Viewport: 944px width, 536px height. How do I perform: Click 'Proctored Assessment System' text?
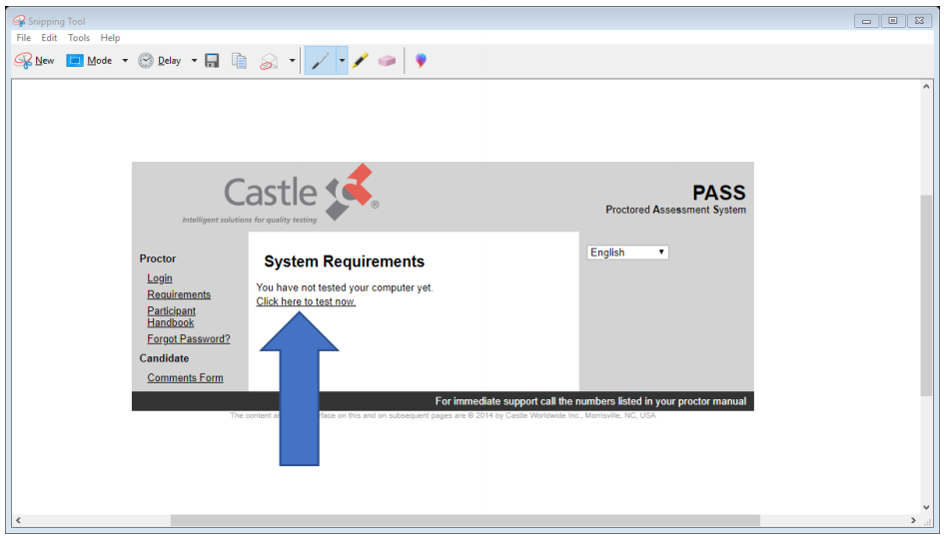[675, 210]
